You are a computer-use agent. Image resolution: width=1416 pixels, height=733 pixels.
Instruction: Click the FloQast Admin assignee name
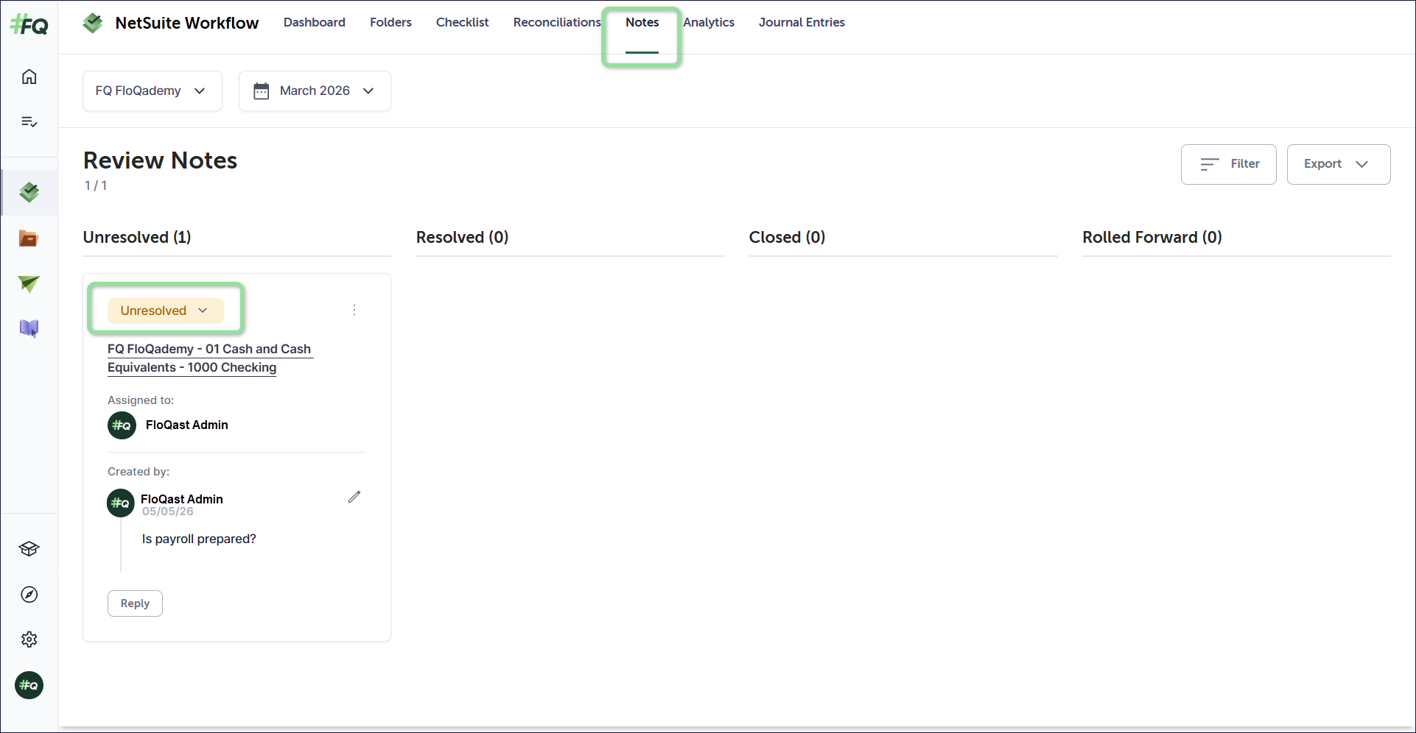pyautogui.click(x=187, y=425)
